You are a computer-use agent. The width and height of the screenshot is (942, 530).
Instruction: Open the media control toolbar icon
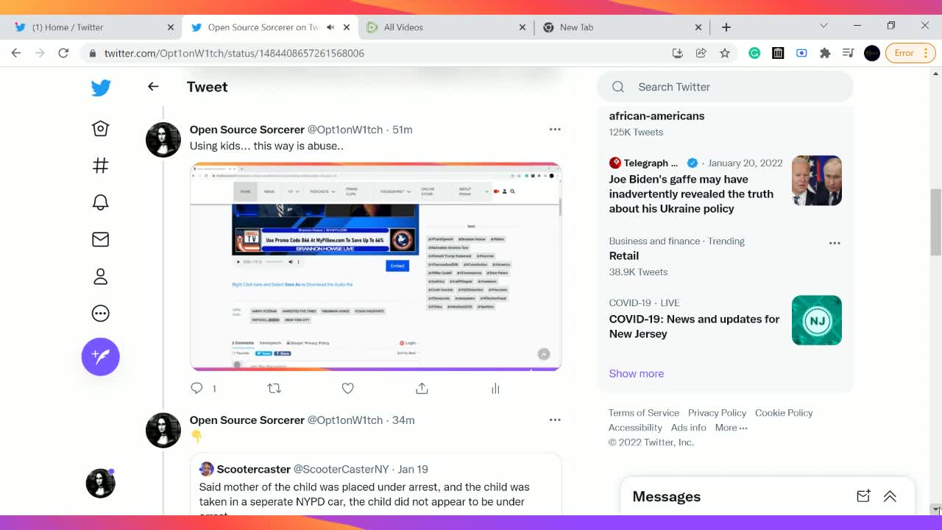(849, 53)
